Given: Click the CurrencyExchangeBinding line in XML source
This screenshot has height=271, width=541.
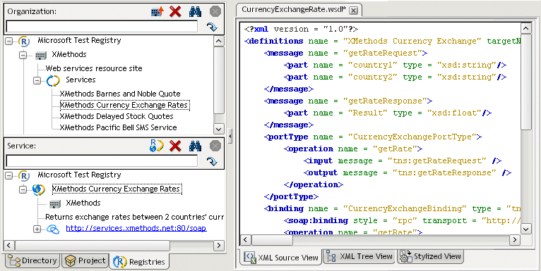Looking at the screenshot, I should point(392,209).
